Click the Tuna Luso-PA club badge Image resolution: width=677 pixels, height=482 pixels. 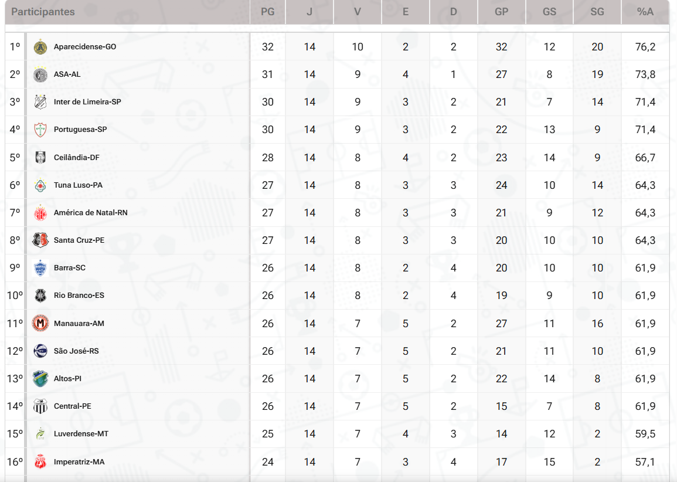(40, 185)
